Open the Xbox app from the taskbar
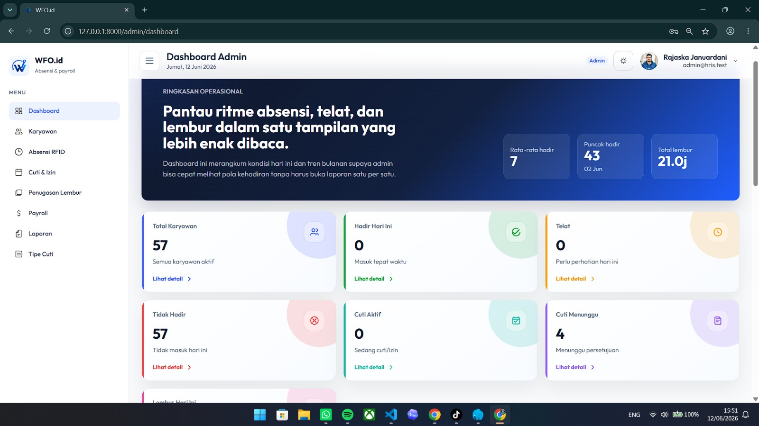Screen dimensions: 759x426 coord(370,415)
